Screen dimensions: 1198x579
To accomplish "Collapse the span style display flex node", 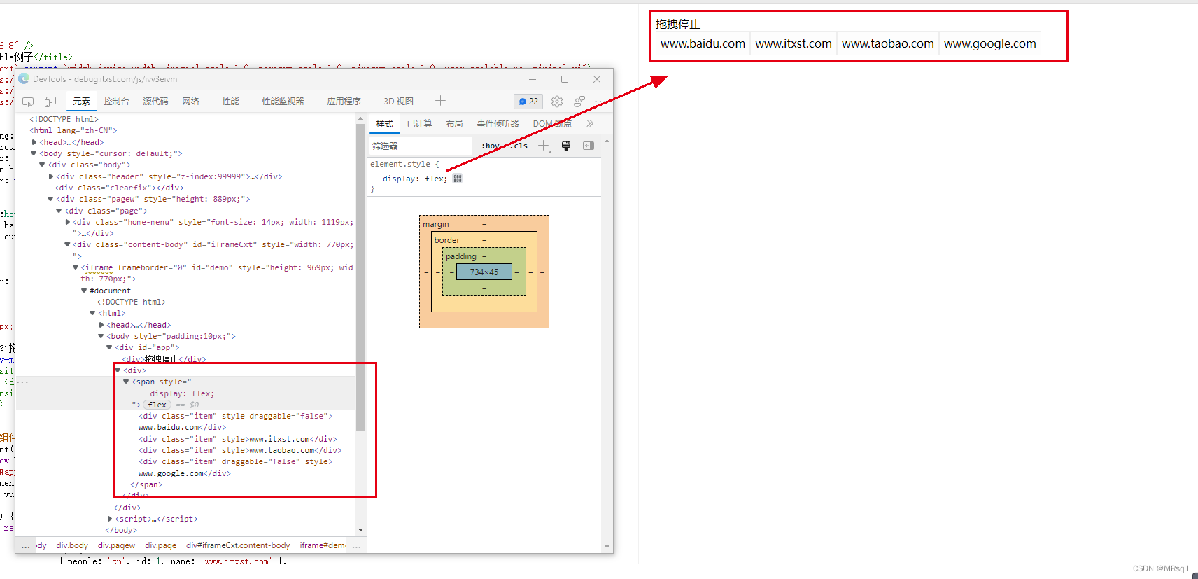I will [126, 382].
